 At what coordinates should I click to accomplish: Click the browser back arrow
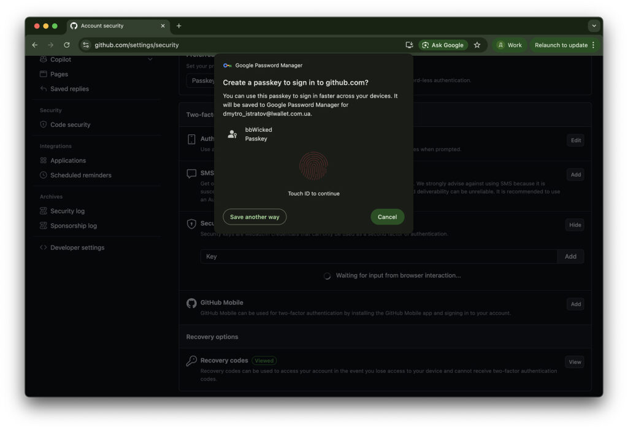click(x=35, y=45)
